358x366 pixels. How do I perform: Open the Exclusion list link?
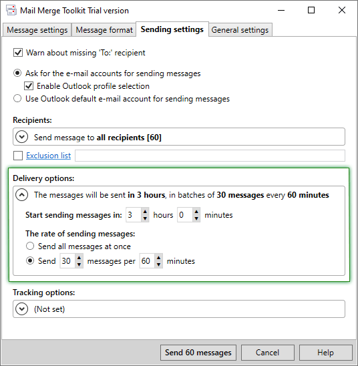pyautogui.click(x=48, y=156)
